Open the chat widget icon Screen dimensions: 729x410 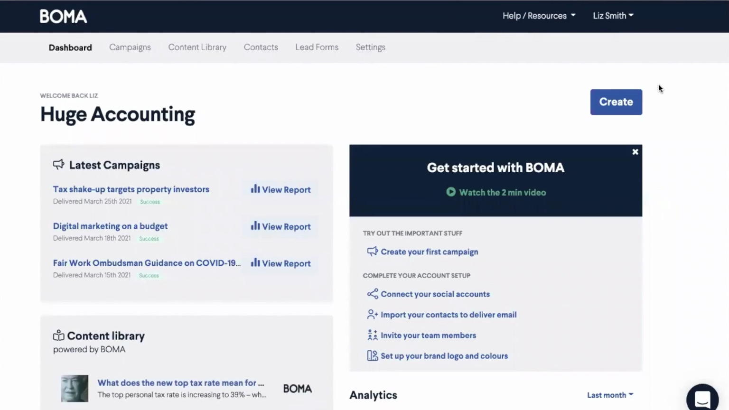click(702, 399)
